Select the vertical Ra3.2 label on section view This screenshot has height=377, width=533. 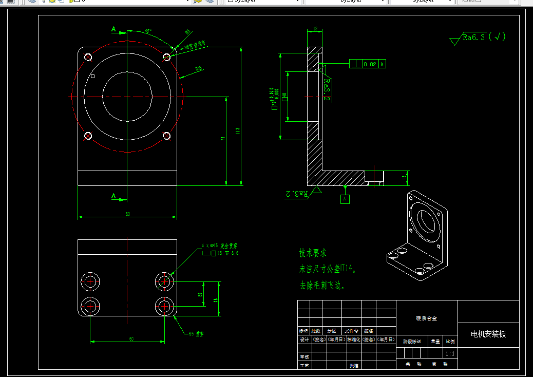[327, 90]
